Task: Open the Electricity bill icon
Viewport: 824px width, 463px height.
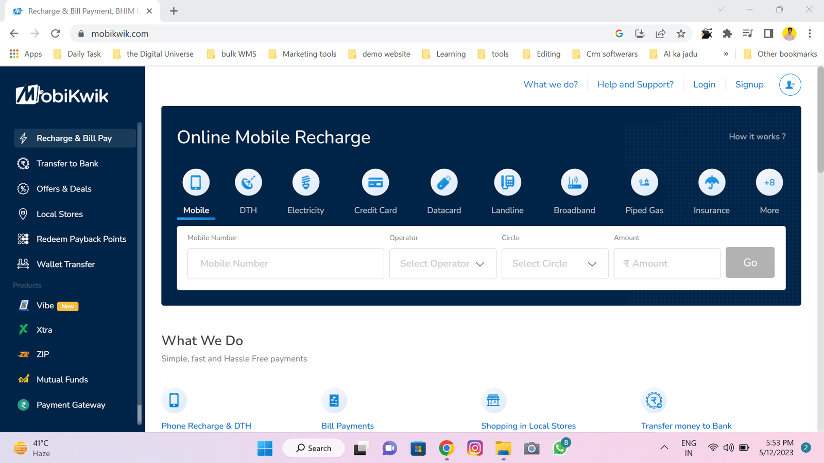Action: pyautogui.click(x=306, y=182)
